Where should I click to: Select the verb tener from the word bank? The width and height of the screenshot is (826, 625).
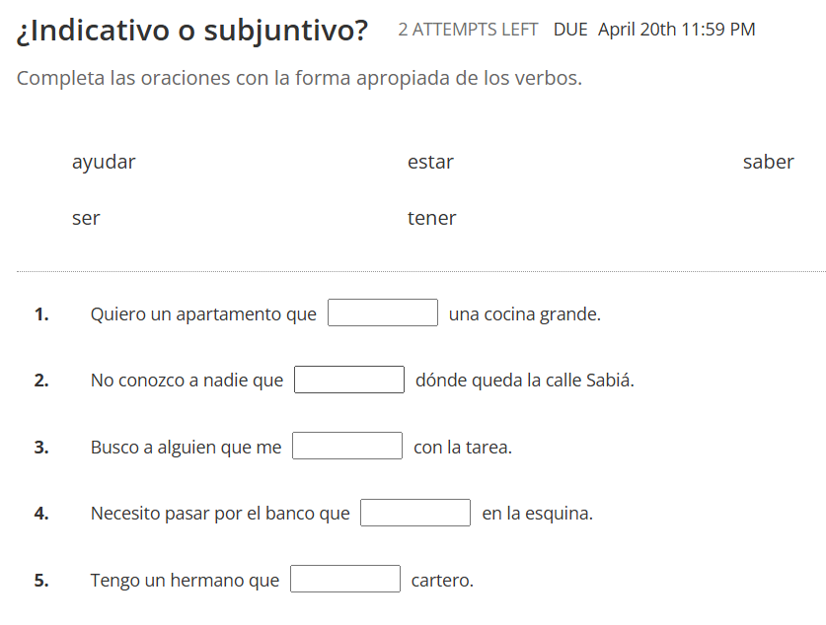pos(431,218)
